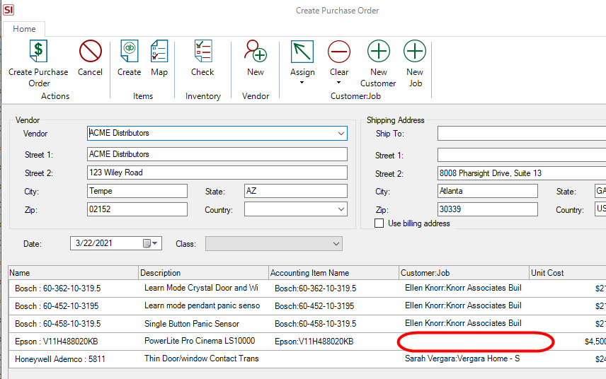
Task: Click accounting item Bosch:60-452-10-3195 cell
Action: (314, 306)
